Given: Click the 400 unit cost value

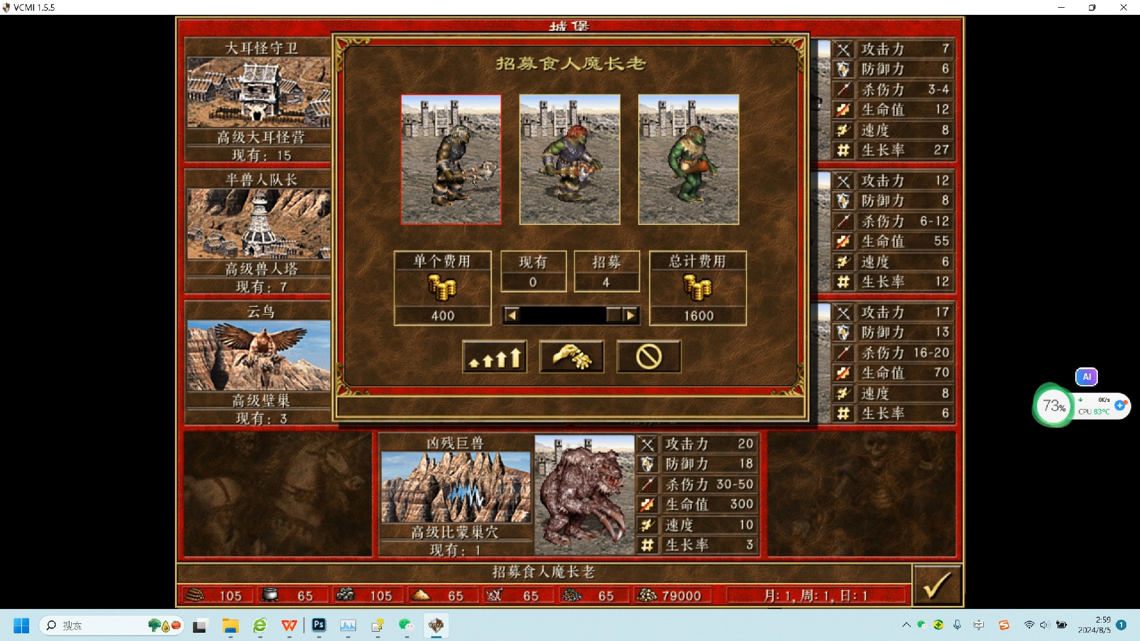Looking at the screenshot, I should pos(443,316).
